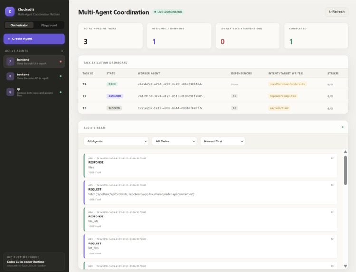
Task: Click the State column header
Action: click(x=111, y=73)
